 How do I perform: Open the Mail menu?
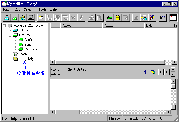6,9
